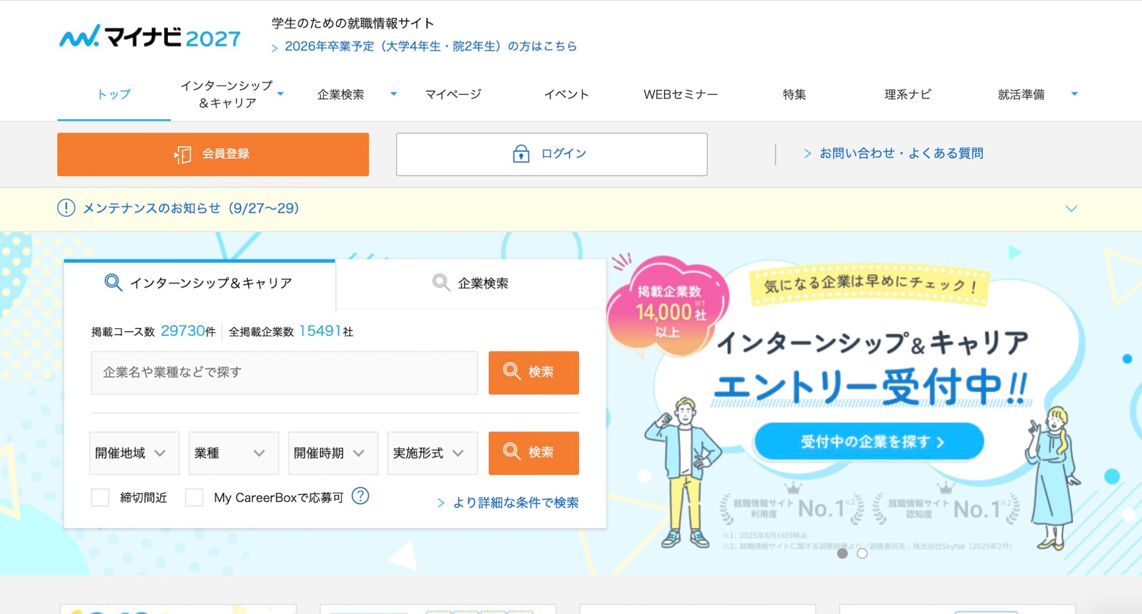Open the 実施形式 dropdown
The height and width of the screenshot is (614, 1142).
[x=432, y=453]
